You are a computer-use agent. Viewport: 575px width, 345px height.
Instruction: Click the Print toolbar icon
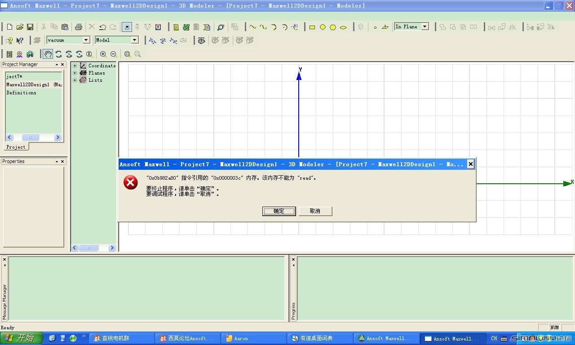(78, 27)
